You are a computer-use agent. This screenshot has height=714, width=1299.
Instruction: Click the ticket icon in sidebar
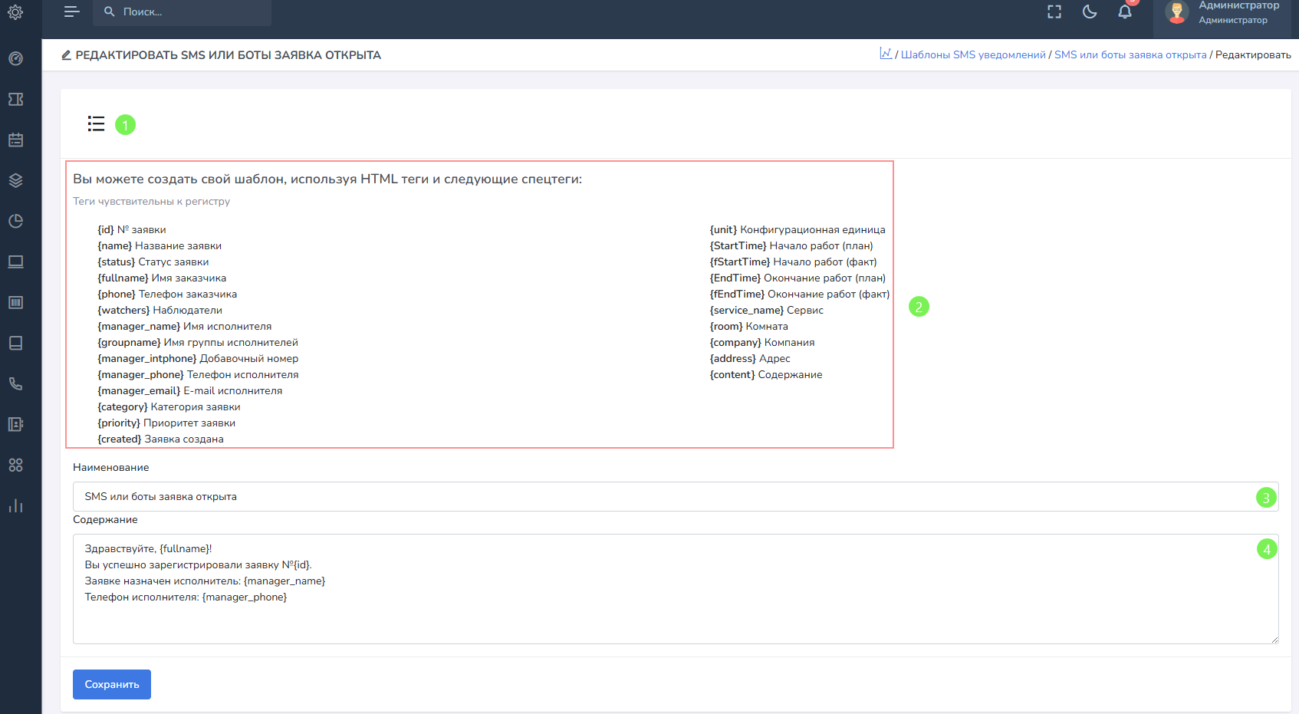pyautogui.click(x=15, y=100)
